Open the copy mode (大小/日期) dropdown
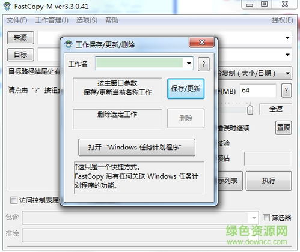 [x=287, y=73]
